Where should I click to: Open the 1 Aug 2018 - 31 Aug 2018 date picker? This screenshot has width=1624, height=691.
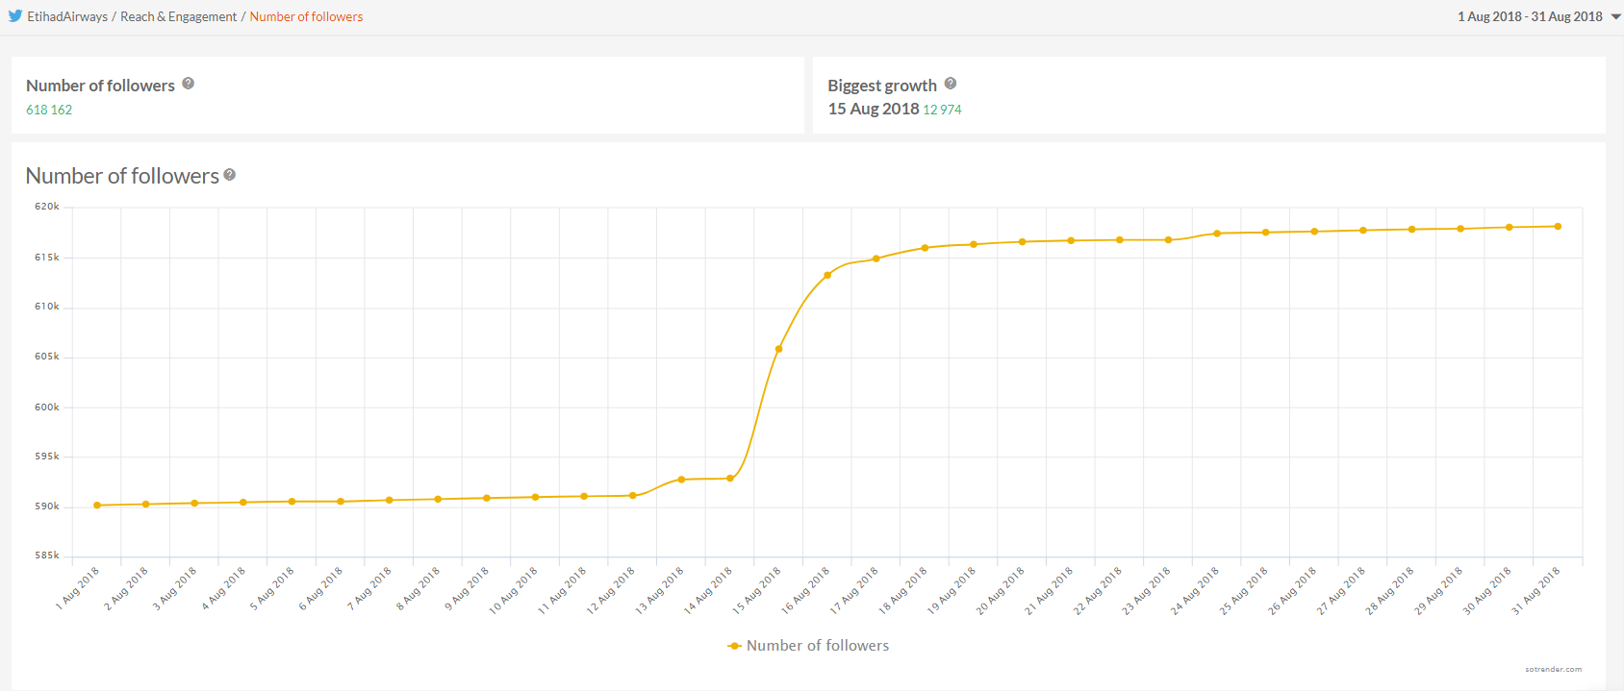coord(1530,16)
